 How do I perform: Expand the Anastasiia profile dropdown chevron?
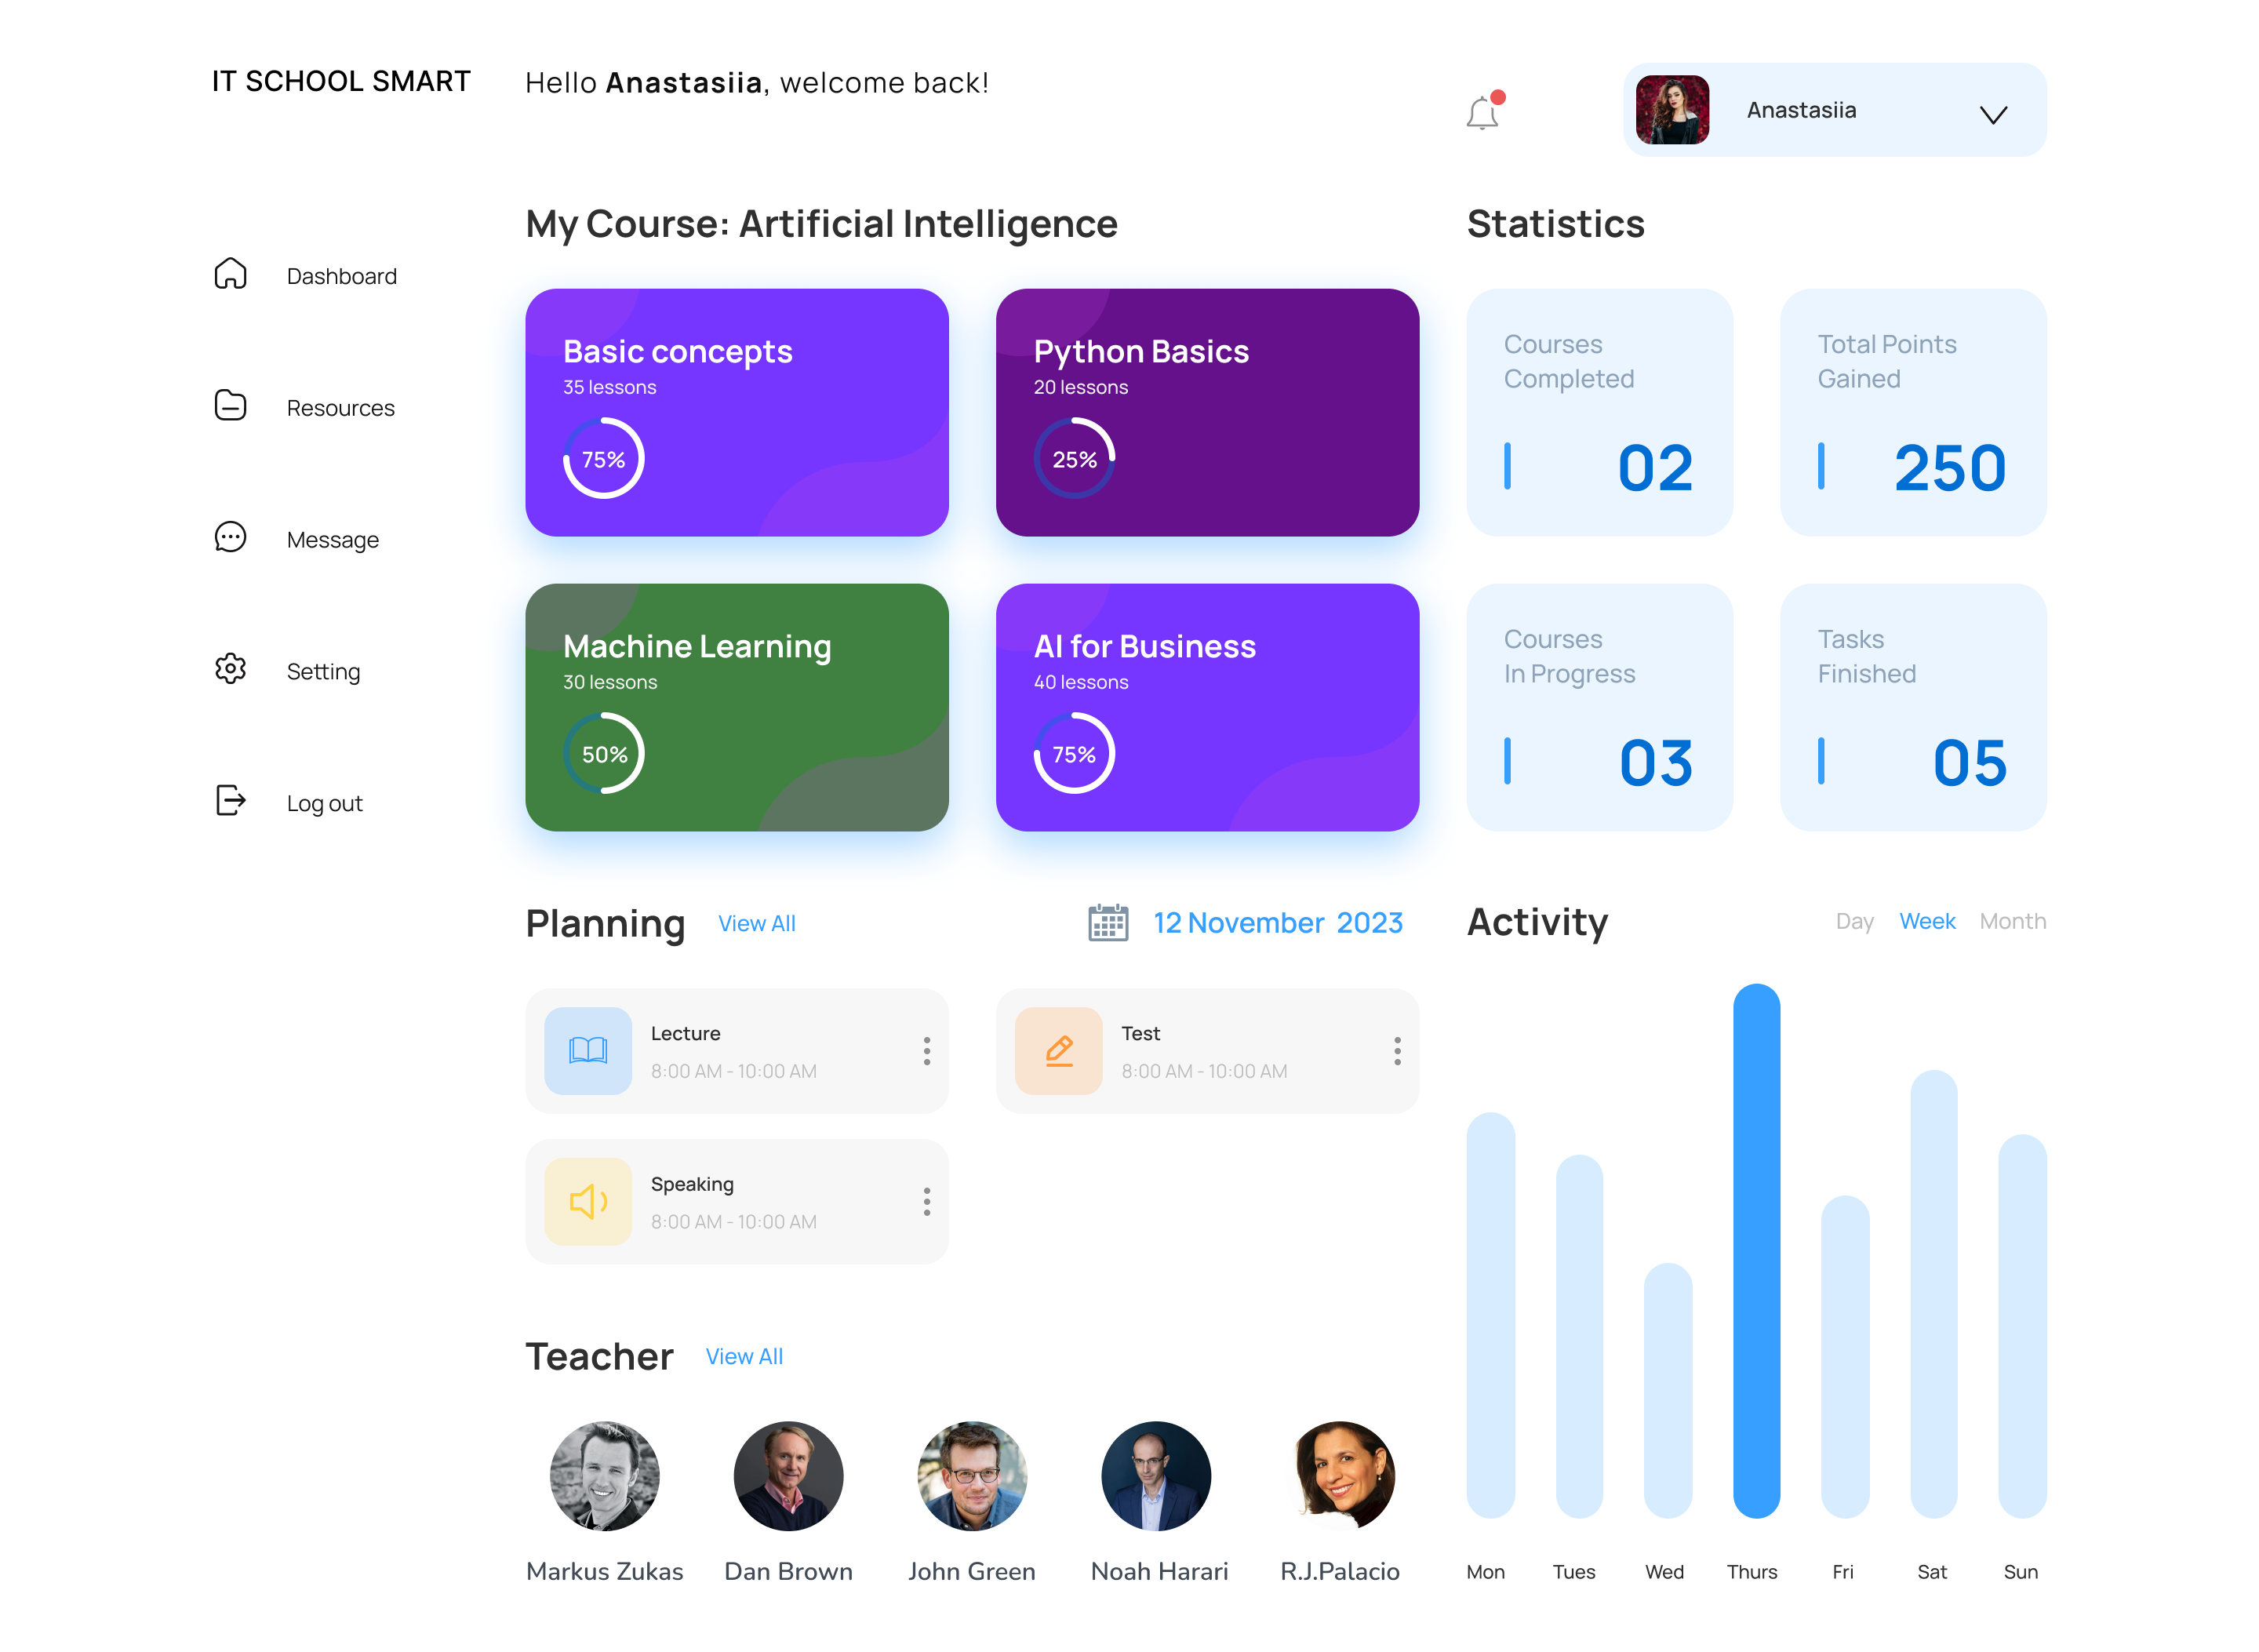pyautogui.click(x=1993, y=115)
